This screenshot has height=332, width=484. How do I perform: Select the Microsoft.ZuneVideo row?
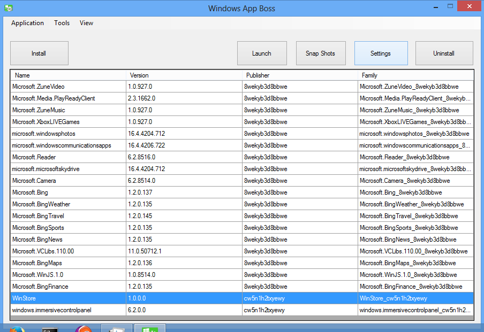pyautogui.click(x=242, y=87)
